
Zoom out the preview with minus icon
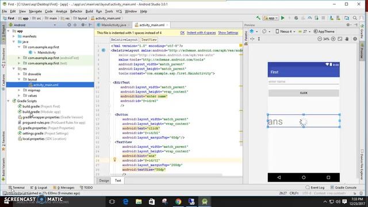click(x=320, y=39)
